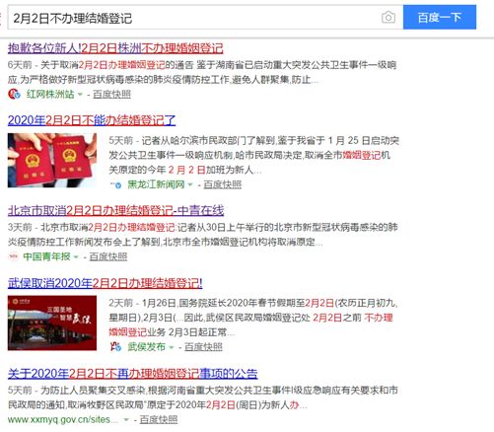This screenshot has width=494, height=432.
Task: Click the camera image search icon
Action: click(x=388, y=18)
